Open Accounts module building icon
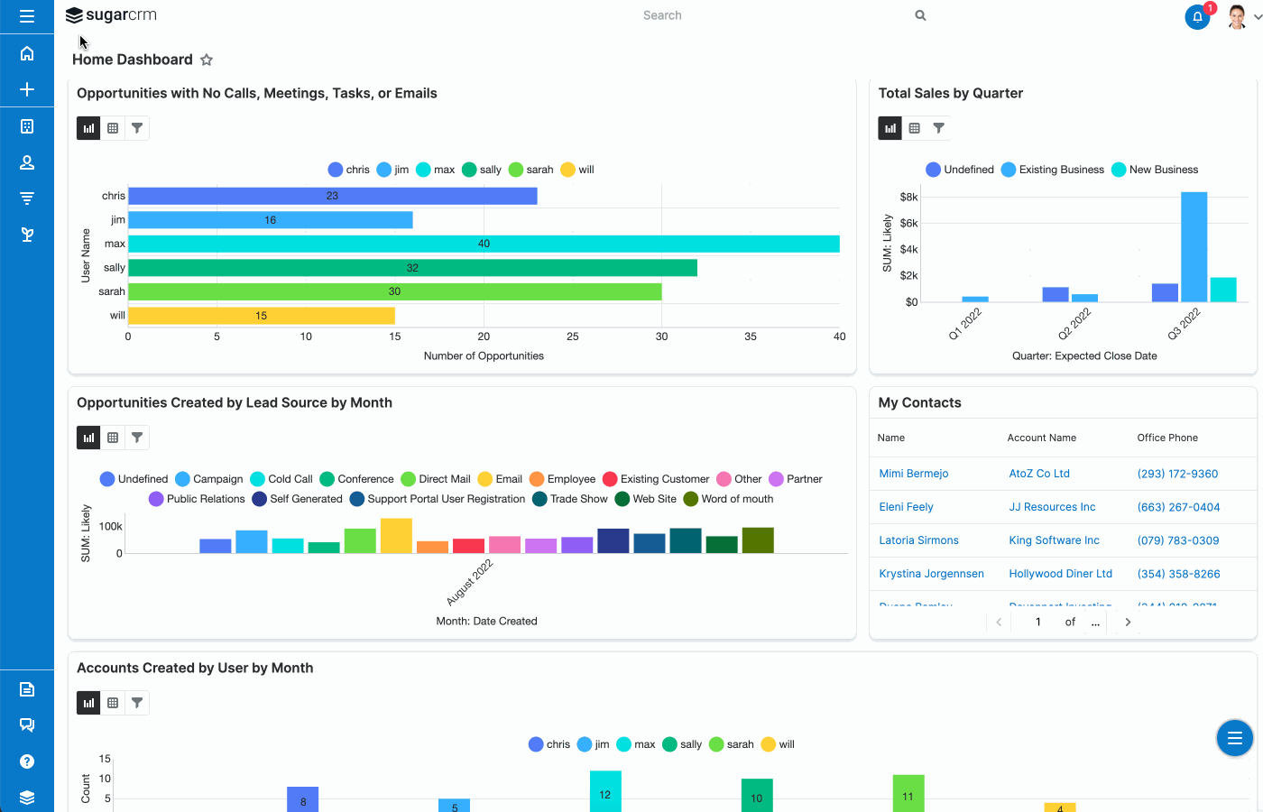This screenshot has width=1263, height=812. click(27, 126)
